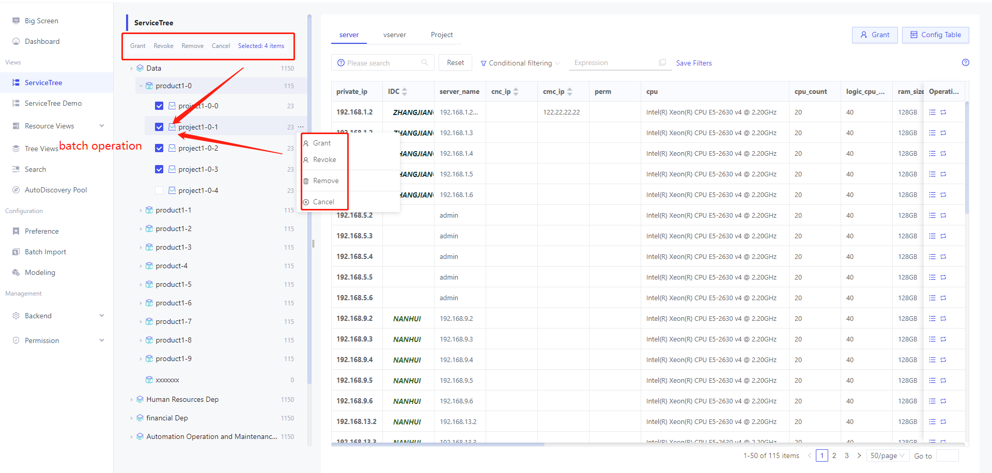Click the Reset button
The image size is (992, 473).
[455, 62]
